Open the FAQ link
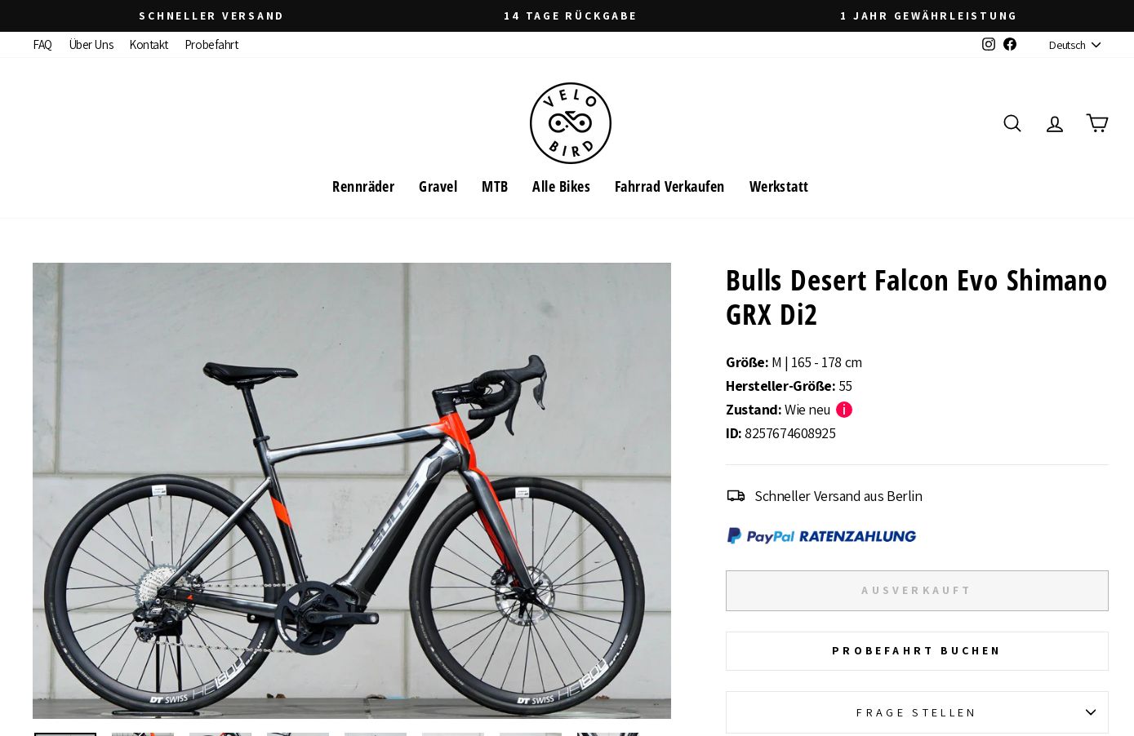Screen dimensions: 1134x736 pos(42,45)
